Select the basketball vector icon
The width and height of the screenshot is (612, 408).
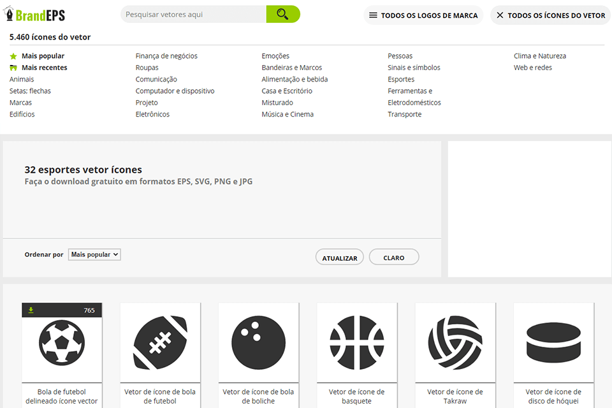click(357, 342)
